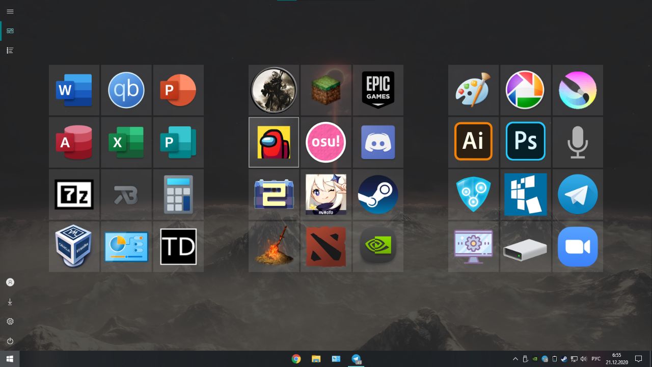Open the Steam tray icon
The image size is (652, 367).
click(564, 359)
